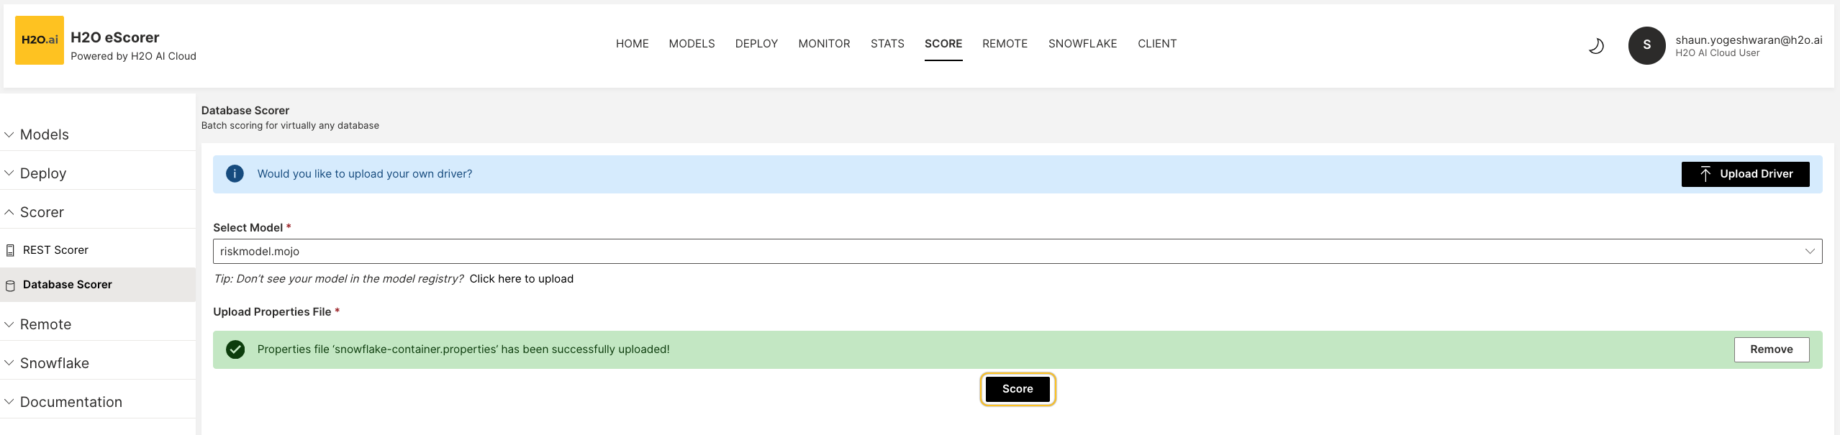
Task: Expand the Remote sidebar section
Action: tap(98, 324)
